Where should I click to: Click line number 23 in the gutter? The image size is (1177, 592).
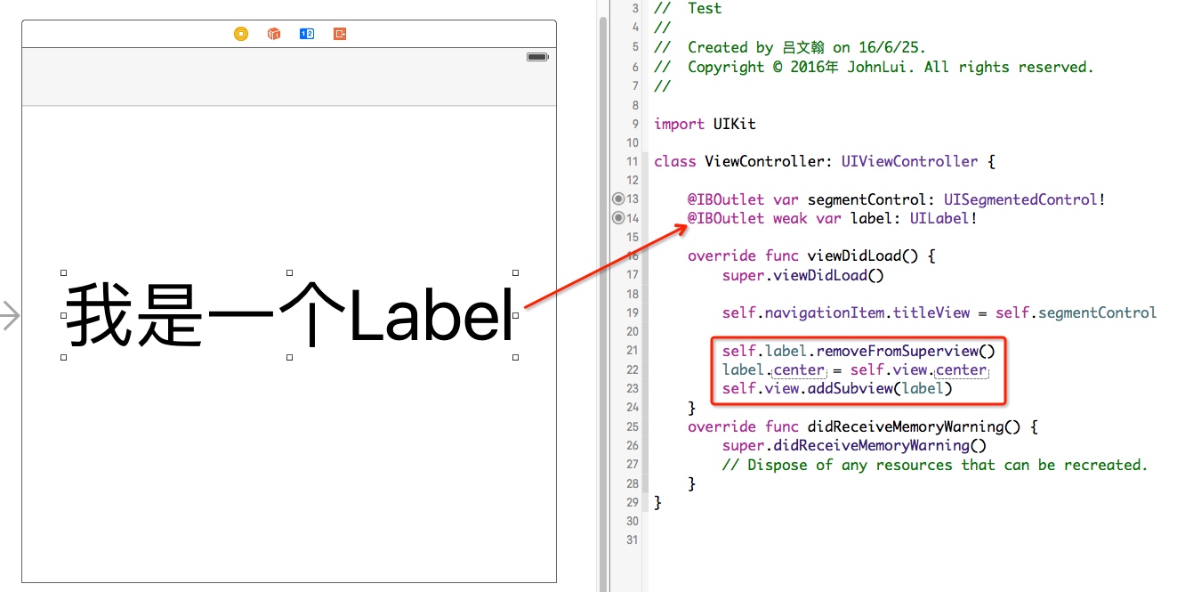(x=633, y=388)
